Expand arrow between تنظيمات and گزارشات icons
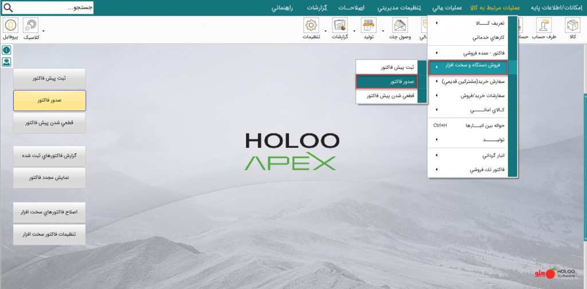 pyautogui.click(x=326, y=30)
